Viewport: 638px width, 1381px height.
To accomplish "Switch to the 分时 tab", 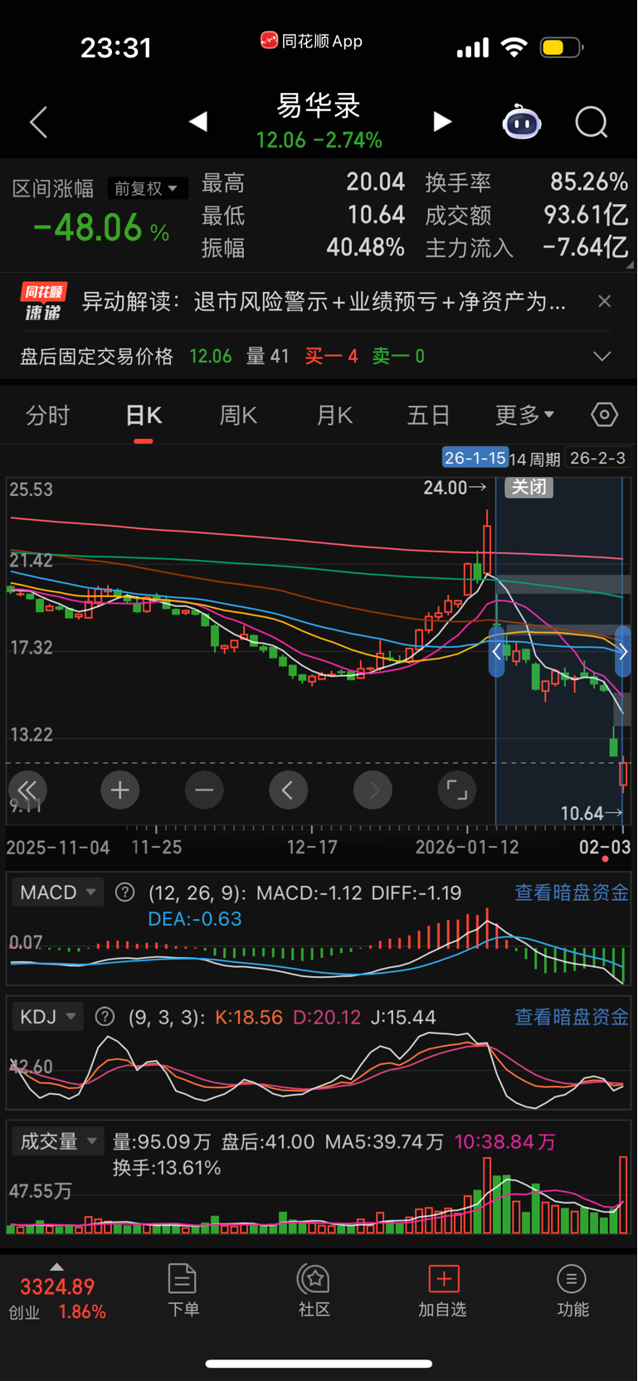I will point(48,415).
